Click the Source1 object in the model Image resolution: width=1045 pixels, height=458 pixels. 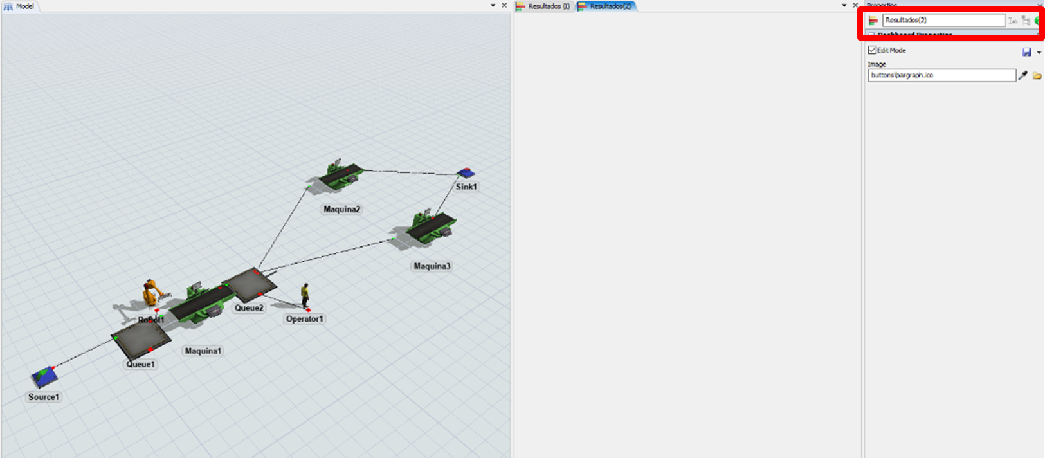point(44,377)
